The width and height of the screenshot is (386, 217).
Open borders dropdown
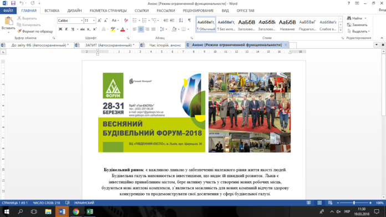pos(188,29)
